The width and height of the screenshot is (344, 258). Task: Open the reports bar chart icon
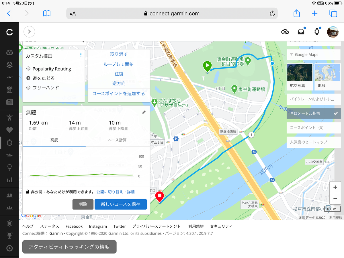(x=9, y=180)
